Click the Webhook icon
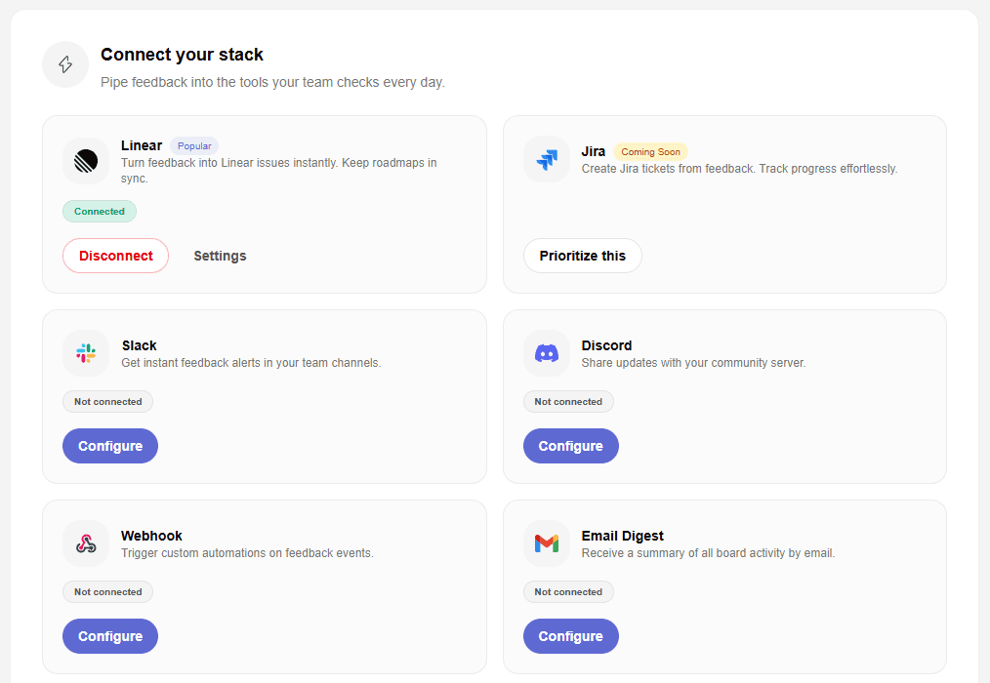This screenshot has width=990, height=683. pos(86,543)
